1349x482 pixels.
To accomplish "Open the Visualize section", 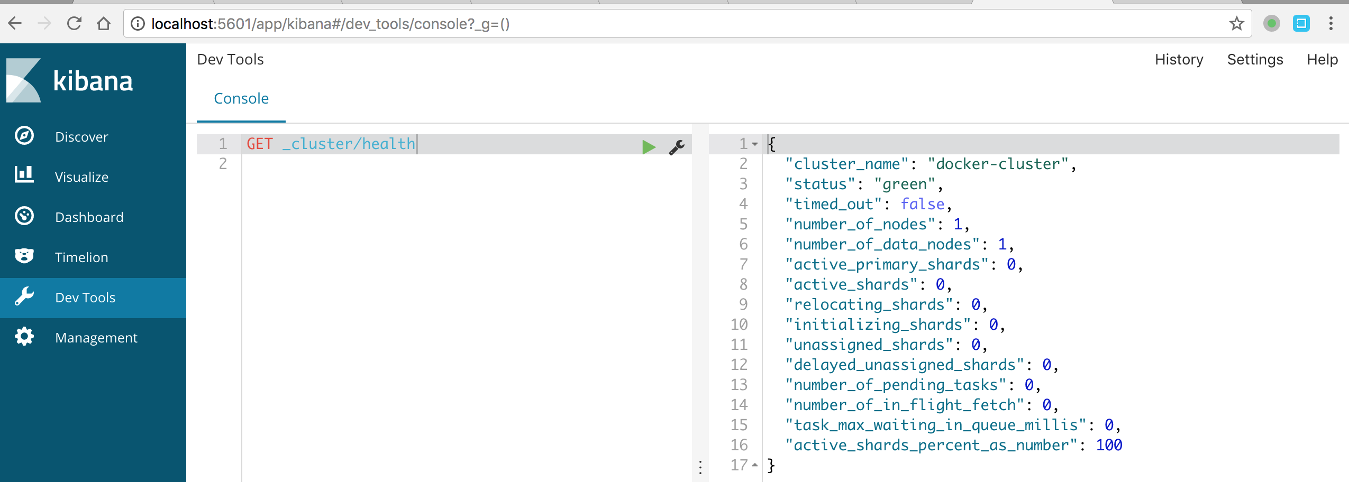I will click(x=81, y=177).
